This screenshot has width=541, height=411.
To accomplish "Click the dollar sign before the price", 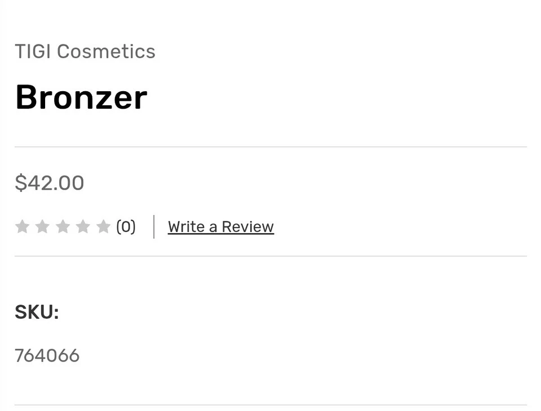I will 21,183.
